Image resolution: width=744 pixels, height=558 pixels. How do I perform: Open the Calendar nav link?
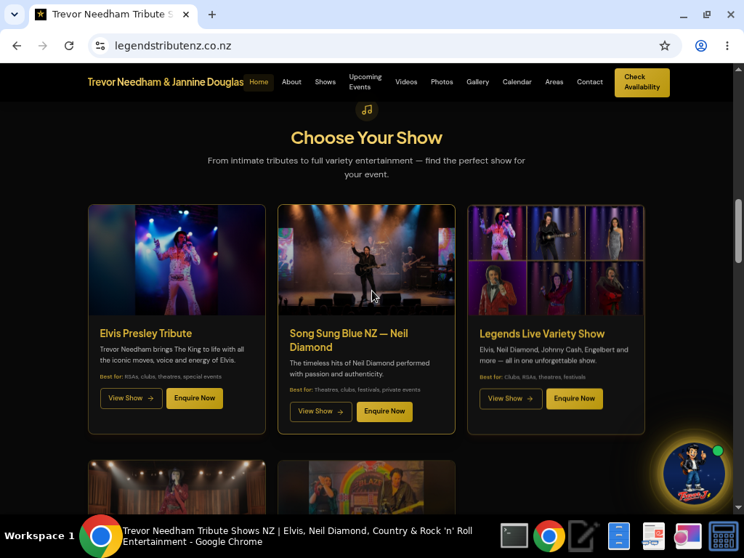click(x=517, y=82)
